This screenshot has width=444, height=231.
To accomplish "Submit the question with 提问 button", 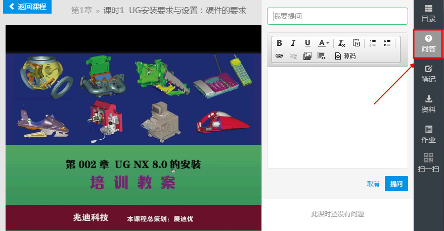I will point(396,184).
